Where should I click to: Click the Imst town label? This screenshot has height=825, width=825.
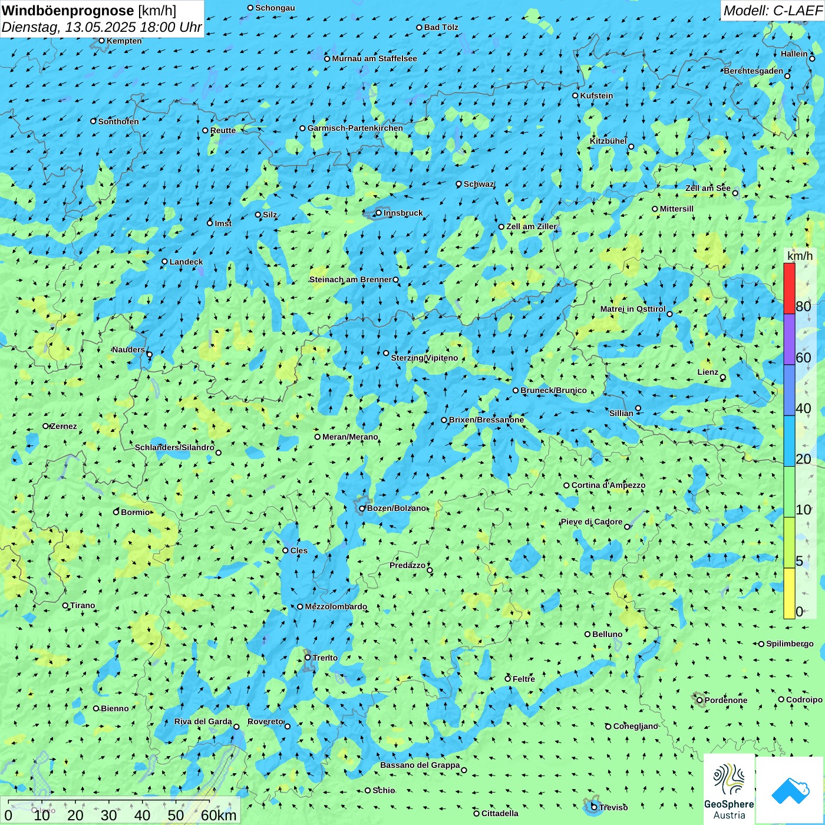[x=223, y=223]
